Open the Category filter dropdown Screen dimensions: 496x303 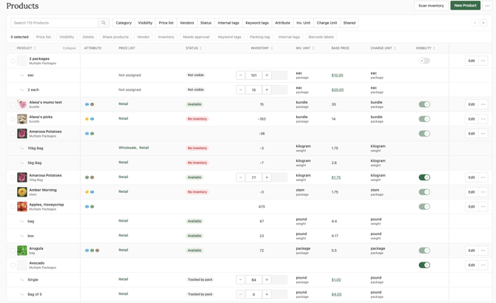[124, 23]
